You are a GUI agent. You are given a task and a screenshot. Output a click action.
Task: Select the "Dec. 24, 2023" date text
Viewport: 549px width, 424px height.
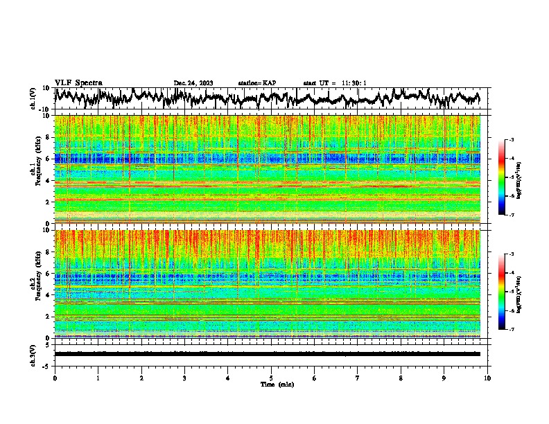pyautogui.click(x=193, y=83)
